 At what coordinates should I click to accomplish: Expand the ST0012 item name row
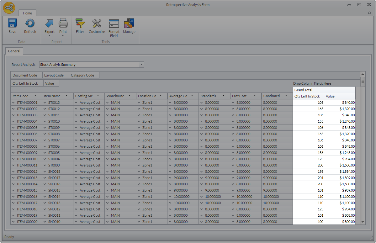pyautogui.click(x=45, y=109)
